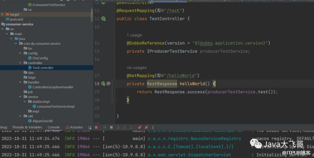Open the debug toolbar more options menu
The width and height of the screenshot is (314, 158).
(153, 127)
